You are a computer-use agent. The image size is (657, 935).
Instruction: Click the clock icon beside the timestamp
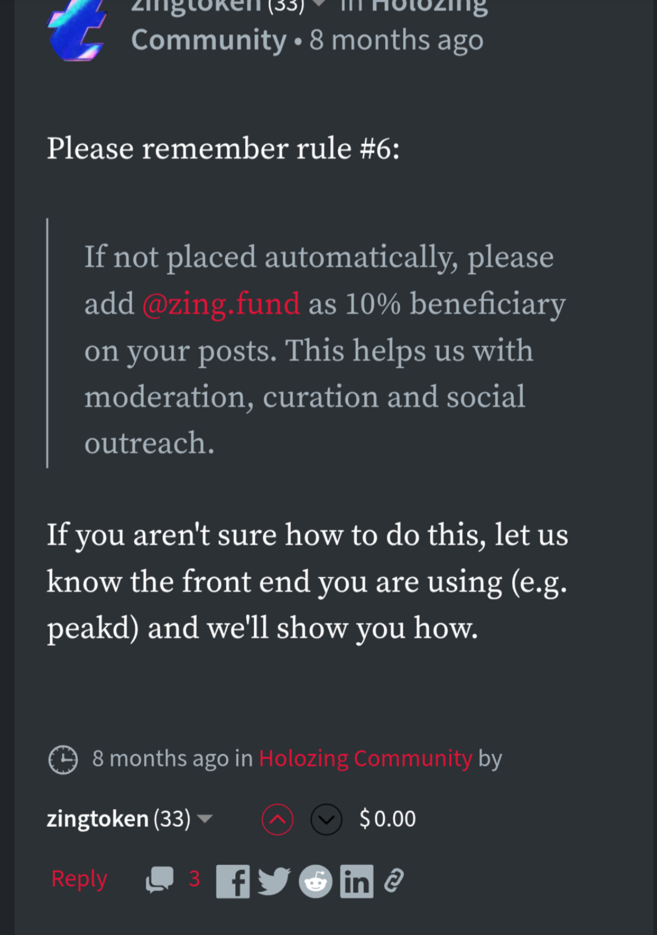click(63, 759)
